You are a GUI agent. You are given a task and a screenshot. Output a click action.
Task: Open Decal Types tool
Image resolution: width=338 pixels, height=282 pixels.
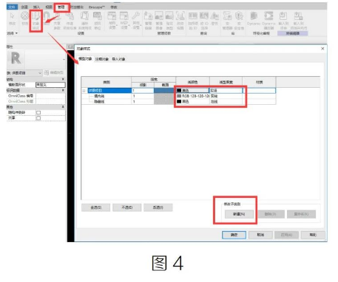click(x=169, y=21)
